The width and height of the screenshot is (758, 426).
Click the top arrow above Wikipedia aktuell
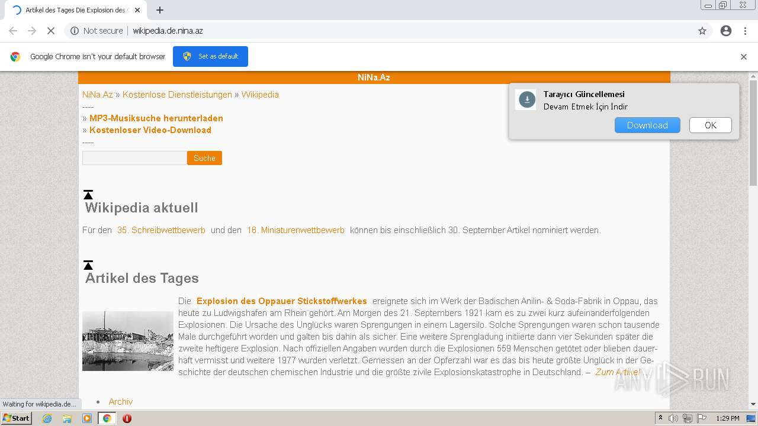click(x=88, y=195)
